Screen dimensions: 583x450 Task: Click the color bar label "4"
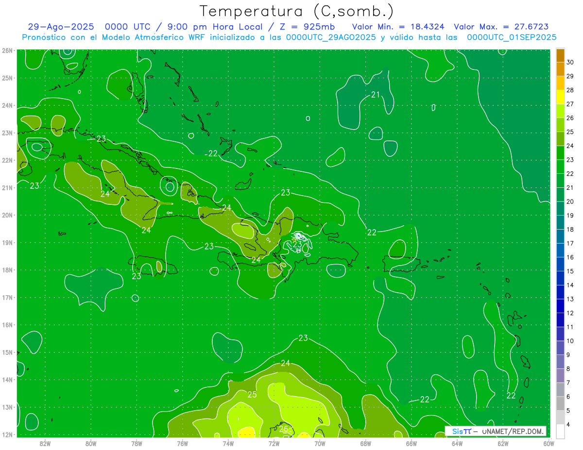pyautogui.click(x=569, y=425)
